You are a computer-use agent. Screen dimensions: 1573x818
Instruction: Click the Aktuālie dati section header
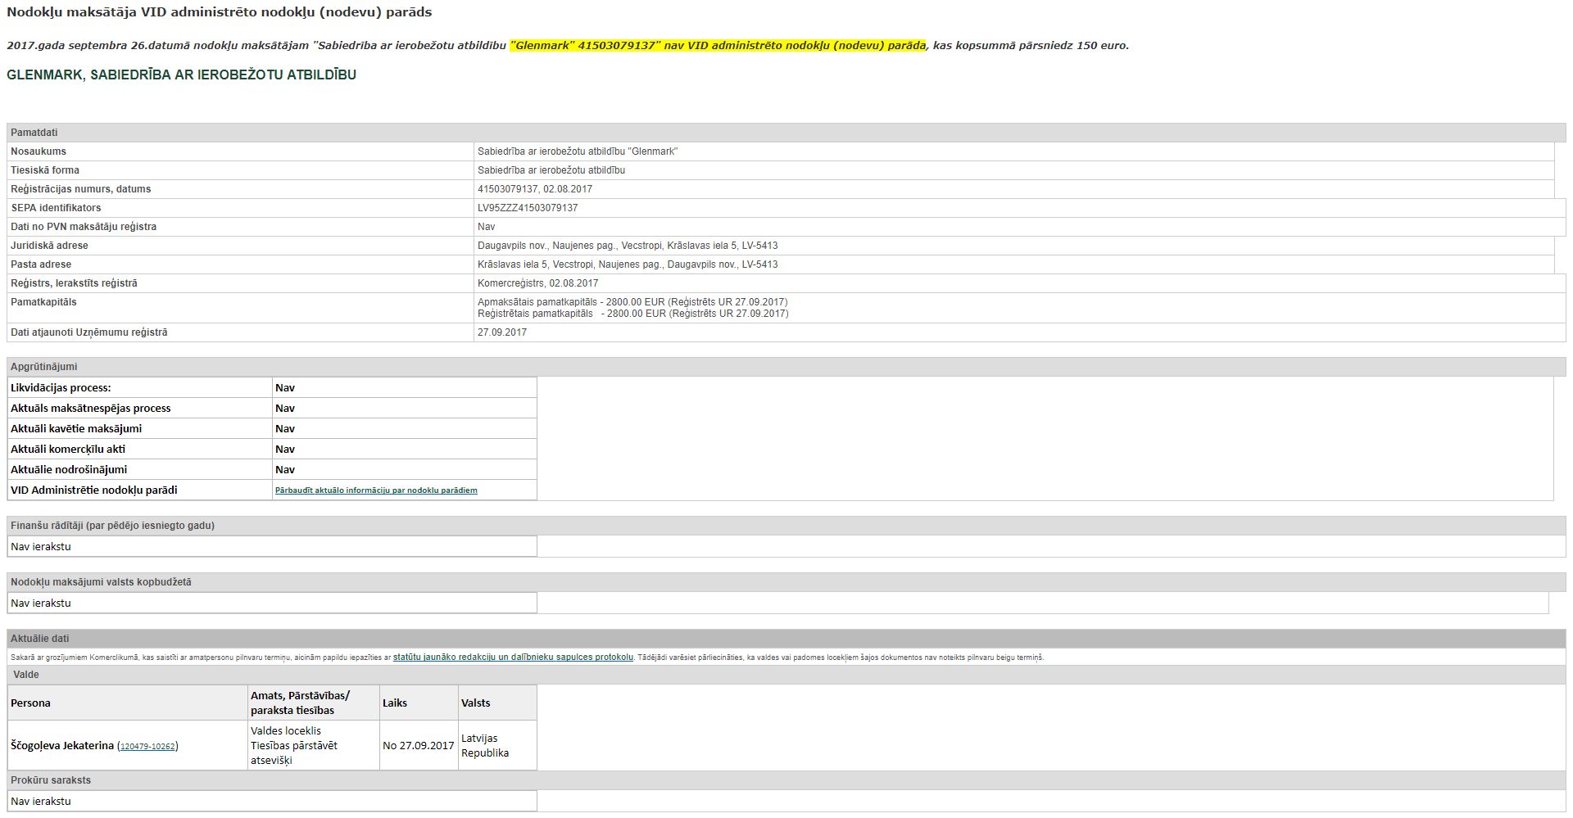40,639
